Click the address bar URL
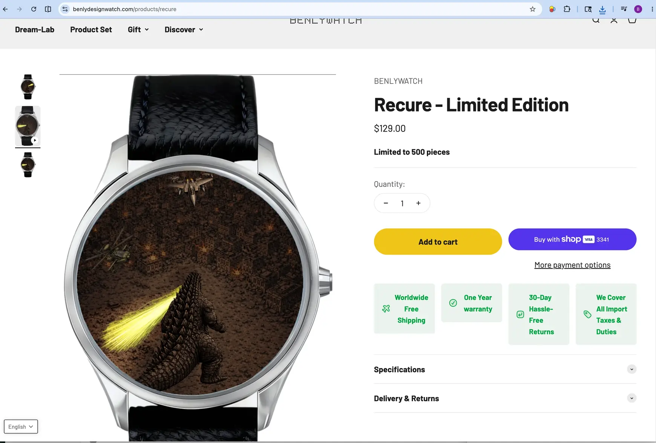656x443 pixels. click(124, 9)
